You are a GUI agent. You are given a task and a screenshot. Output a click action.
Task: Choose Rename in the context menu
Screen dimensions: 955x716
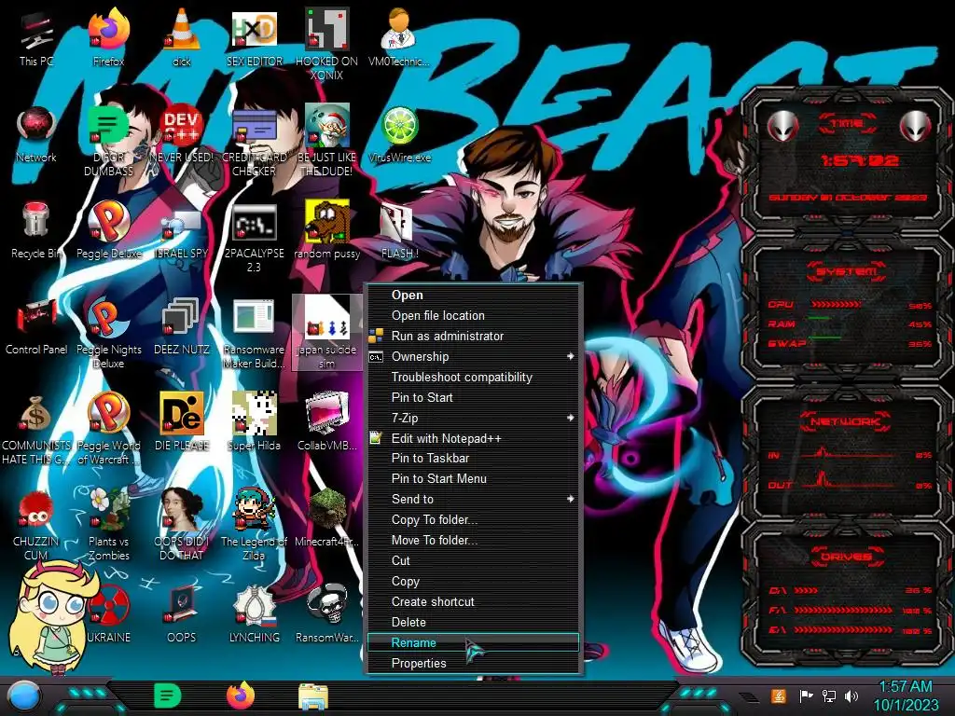click(473, 642)
